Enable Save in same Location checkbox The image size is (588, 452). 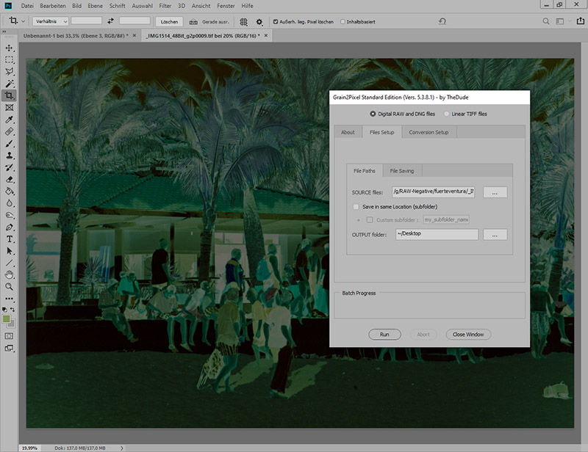coord(356,207)
